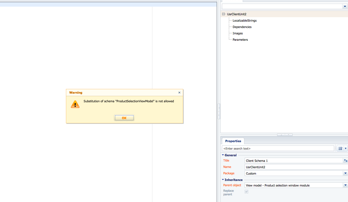Image resolution: width=348 pixels, height=202 pixels.
Task: Click the property search text field
Action: pyautogui.click(x=278, y=149)
